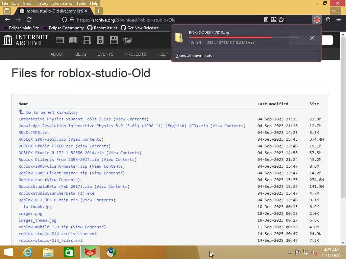
Task: Open a new tab with plus button
Action: (x=98, y=11)
